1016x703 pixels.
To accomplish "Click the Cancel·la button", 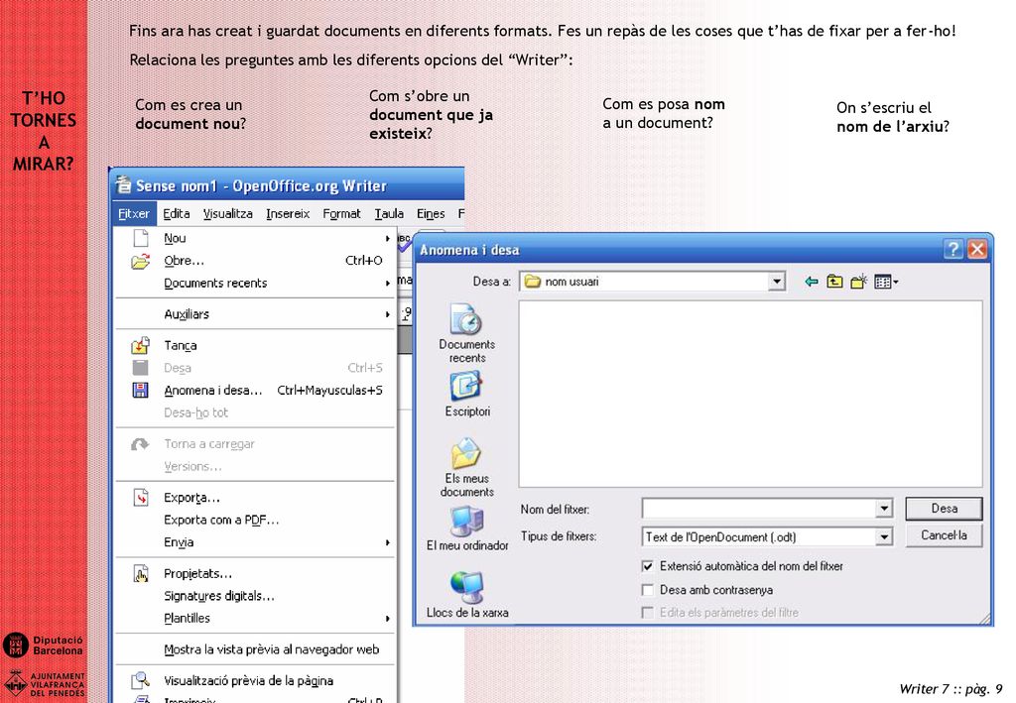I will pos(944,535).
